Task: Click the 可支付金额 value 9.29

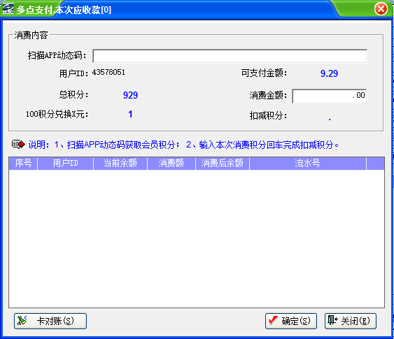Action: point(329,73)
